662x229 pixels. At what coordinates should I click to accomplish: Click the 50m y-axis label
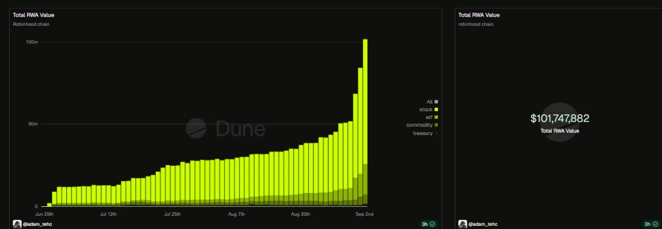pyautogui.click(x=33, y=124)
